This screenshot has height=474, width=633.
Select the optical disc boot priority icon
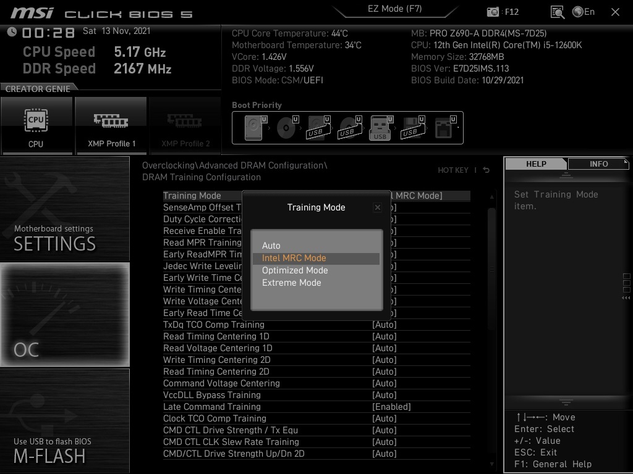coord(287,128)
